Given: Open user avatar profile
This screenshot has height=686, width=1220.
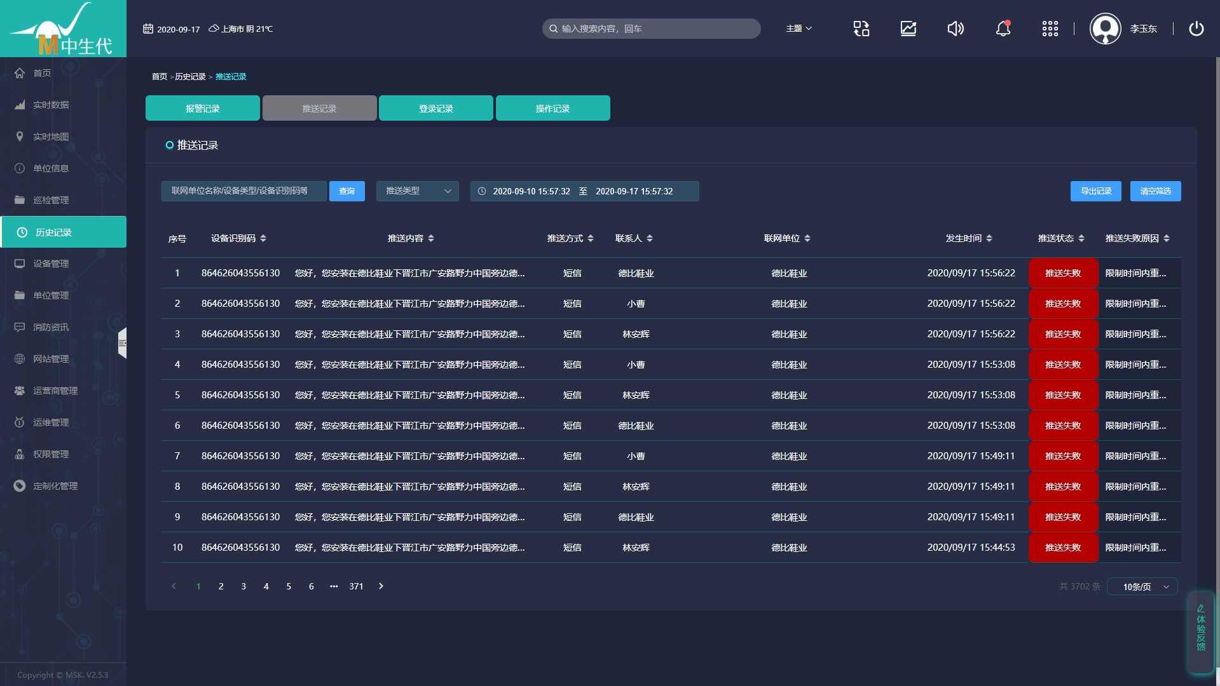Looking at the screenshot, I should tap(1105, 29).
